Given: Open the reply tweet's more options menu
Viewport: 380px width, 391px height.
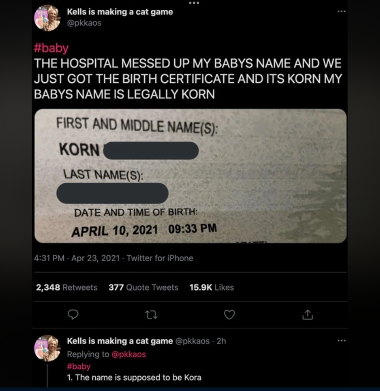Looking at the screenshot, I should [x=341, y=341].
